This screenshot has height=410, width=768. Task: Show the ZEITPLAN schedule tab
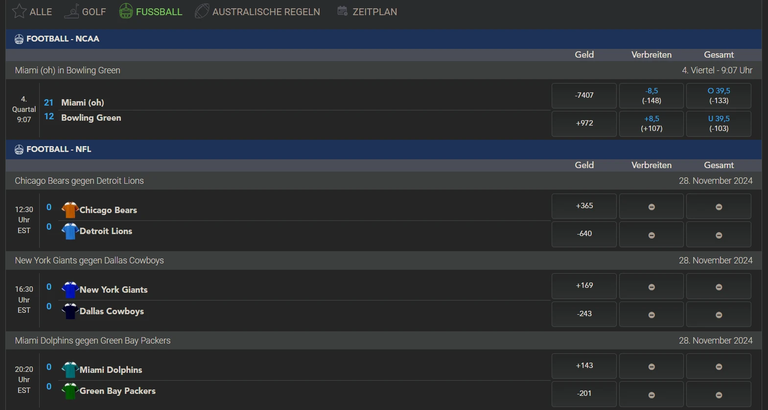(367, 11)
